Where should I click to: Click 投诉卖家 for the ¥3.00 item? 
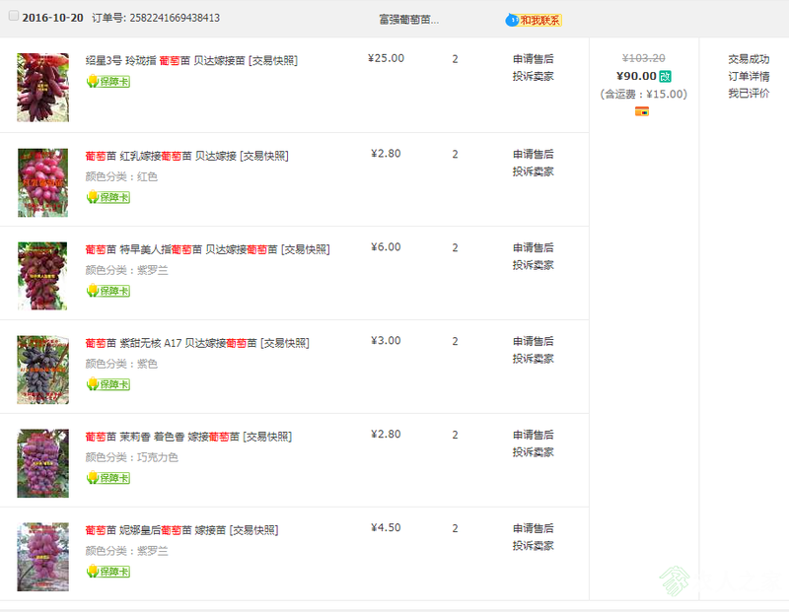pyautogui.click(x=533, y=359)
